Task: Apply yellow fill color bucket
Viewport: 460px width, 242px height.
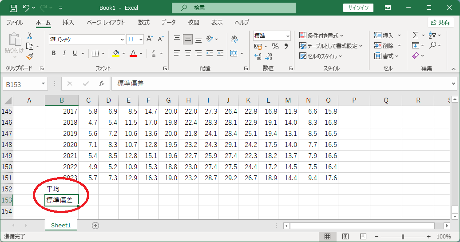Action: tap(116, 53)
